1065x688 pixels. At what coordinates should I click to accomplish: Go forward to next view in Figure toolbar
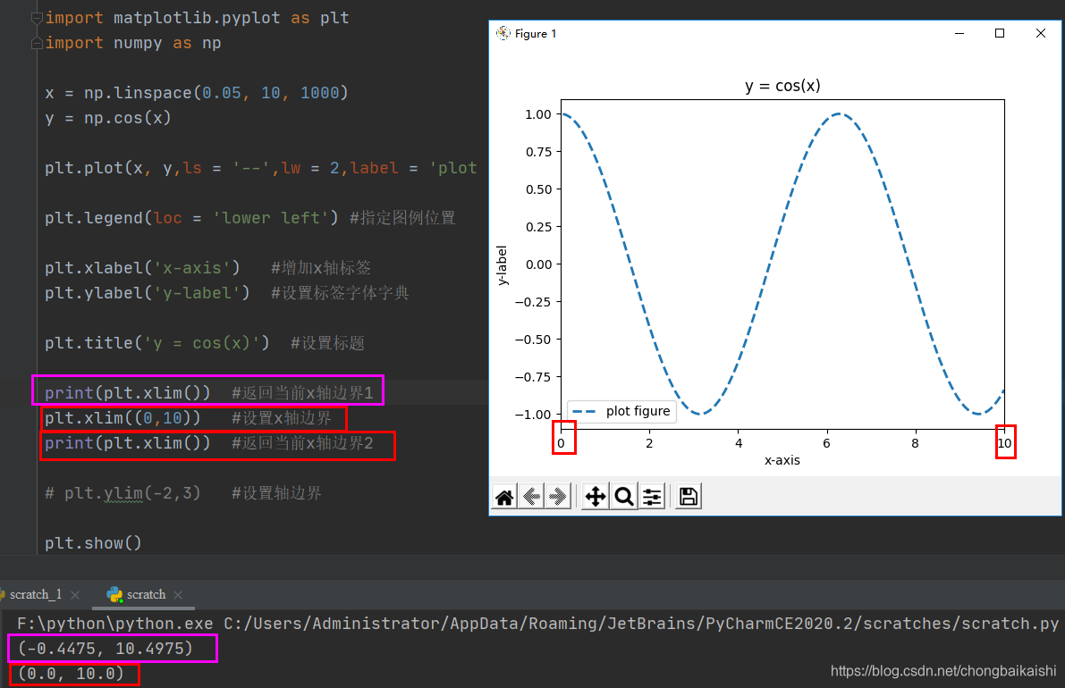pos(558,497)
